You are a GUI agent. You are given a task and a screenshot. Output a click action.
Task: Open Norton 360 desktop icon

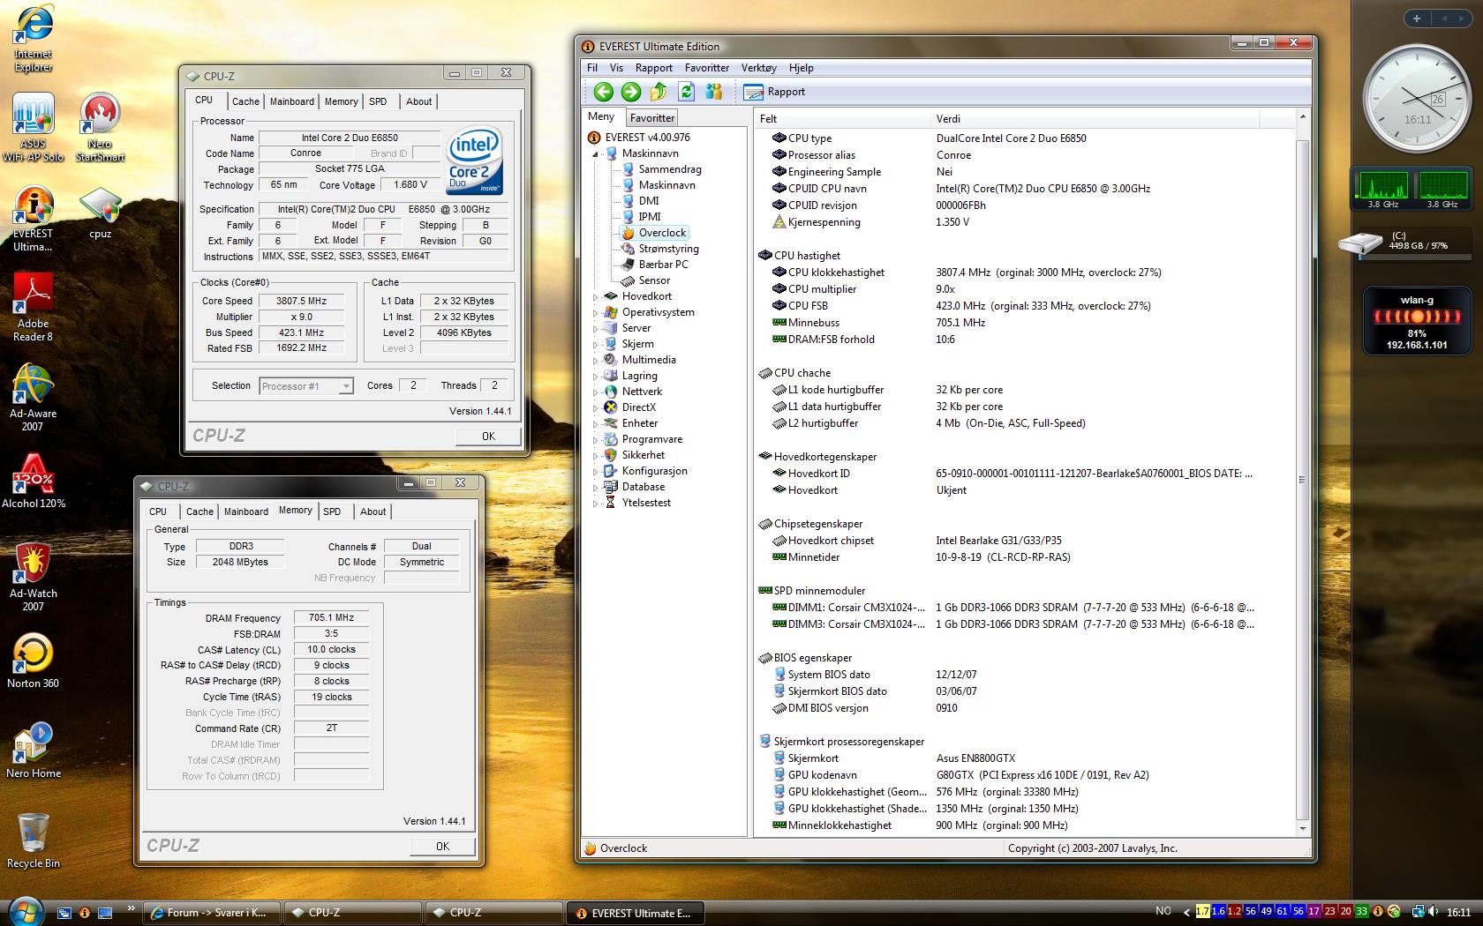pos(33,661)
